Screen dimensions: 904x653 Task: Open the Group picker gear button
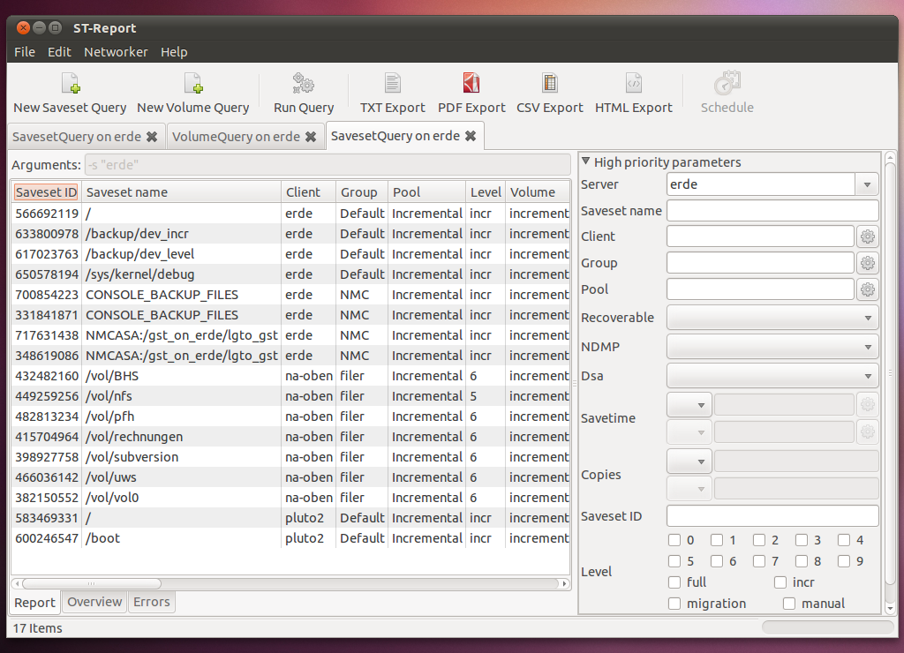click(867, 263)
